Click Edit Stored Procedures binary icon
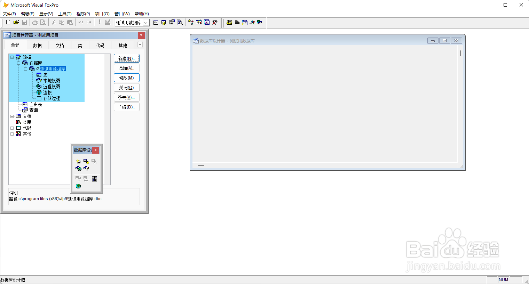The height and width of the screenshot is (284, 529). coord(94,179)
